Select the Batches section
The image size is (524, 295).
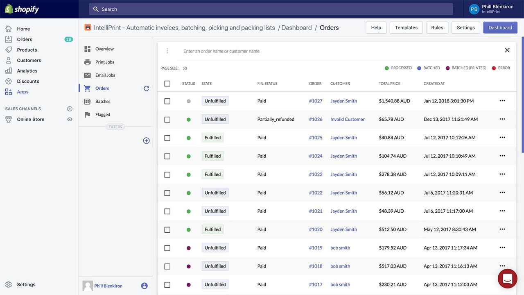103,101
